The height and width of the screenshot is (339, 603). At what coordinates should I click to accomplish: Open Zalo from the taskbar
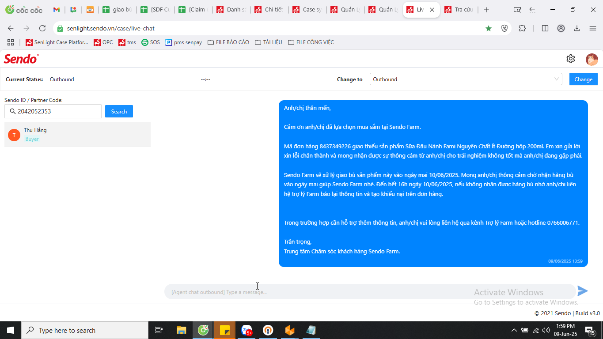click(x=247, y=330)
